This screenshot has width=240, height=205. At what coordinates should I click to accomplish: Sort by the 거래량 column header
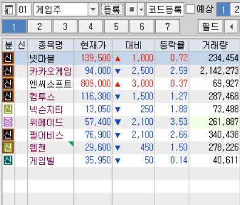coord(214,45)
